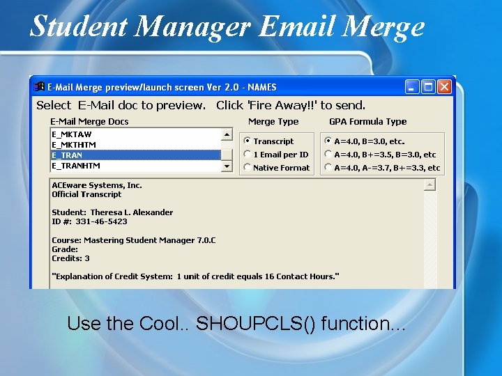This screenshot has width=502, height=376.
Task: Click the 'Credits: 3' line in preview
Action: coord(70,258)
